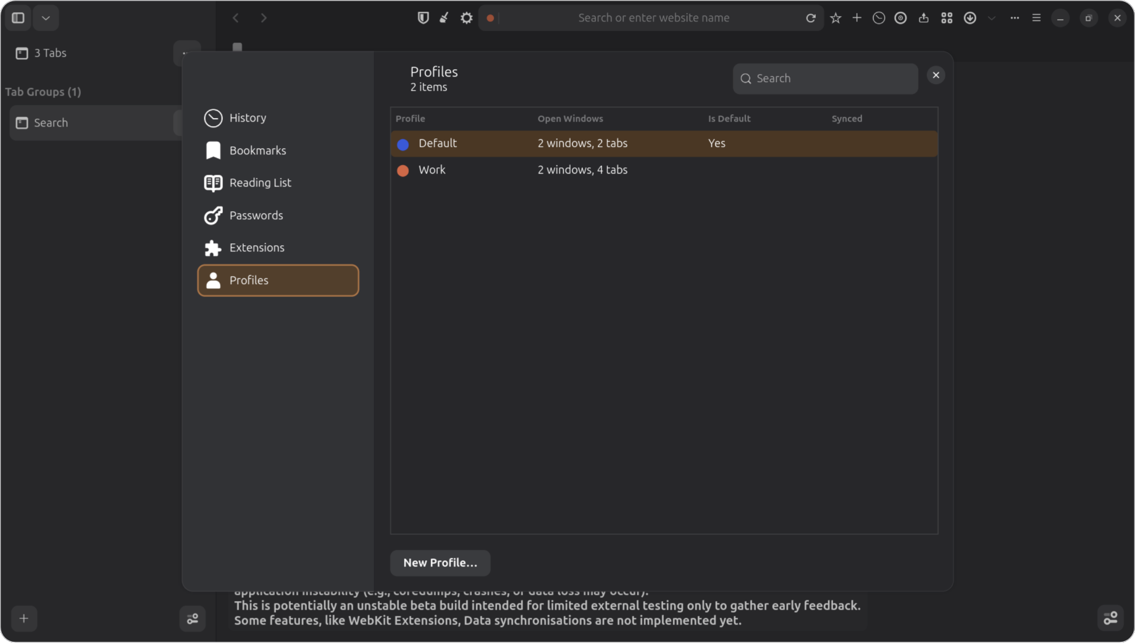
Task: Click the New Profile… button
Action: 440,563
